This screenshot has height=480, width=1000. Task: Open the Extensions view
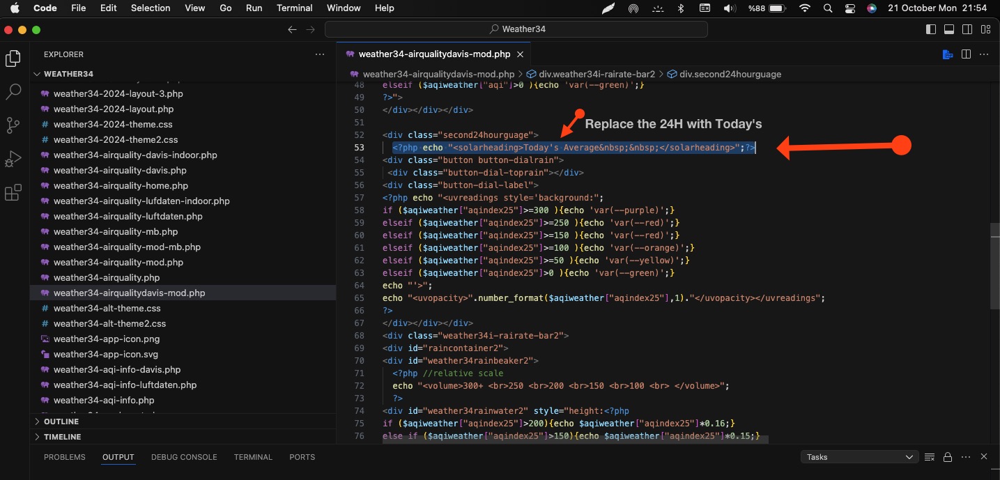pos(13,193)
